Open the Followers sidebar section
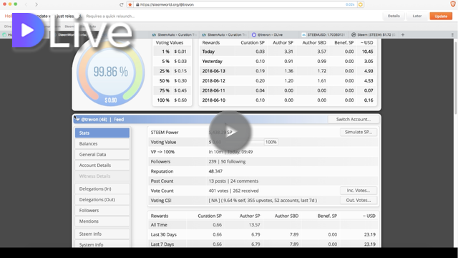The height and width of the screenshot is (258, 458). click(x=102, y=211)
